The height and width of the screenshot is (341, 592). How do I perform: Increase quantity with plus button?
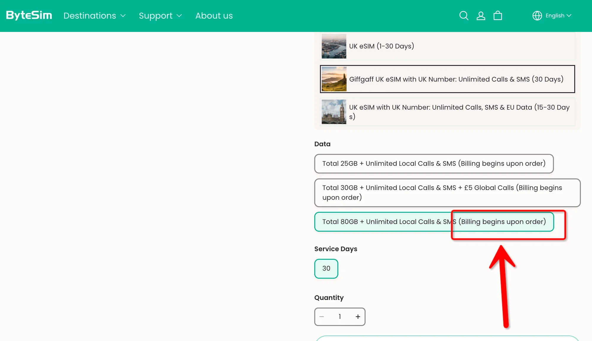358,317
